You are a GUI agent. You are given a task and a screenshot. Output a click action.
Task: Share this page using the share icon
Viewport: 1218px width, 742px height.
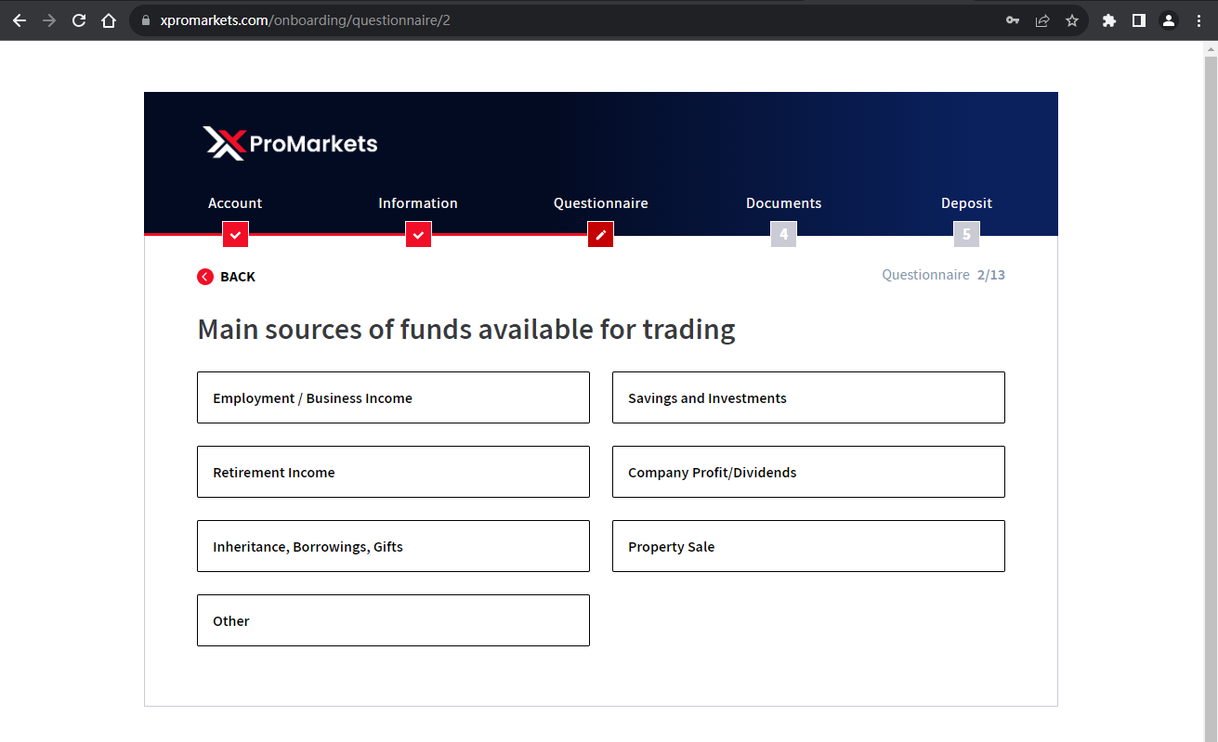click(1042, 20)
